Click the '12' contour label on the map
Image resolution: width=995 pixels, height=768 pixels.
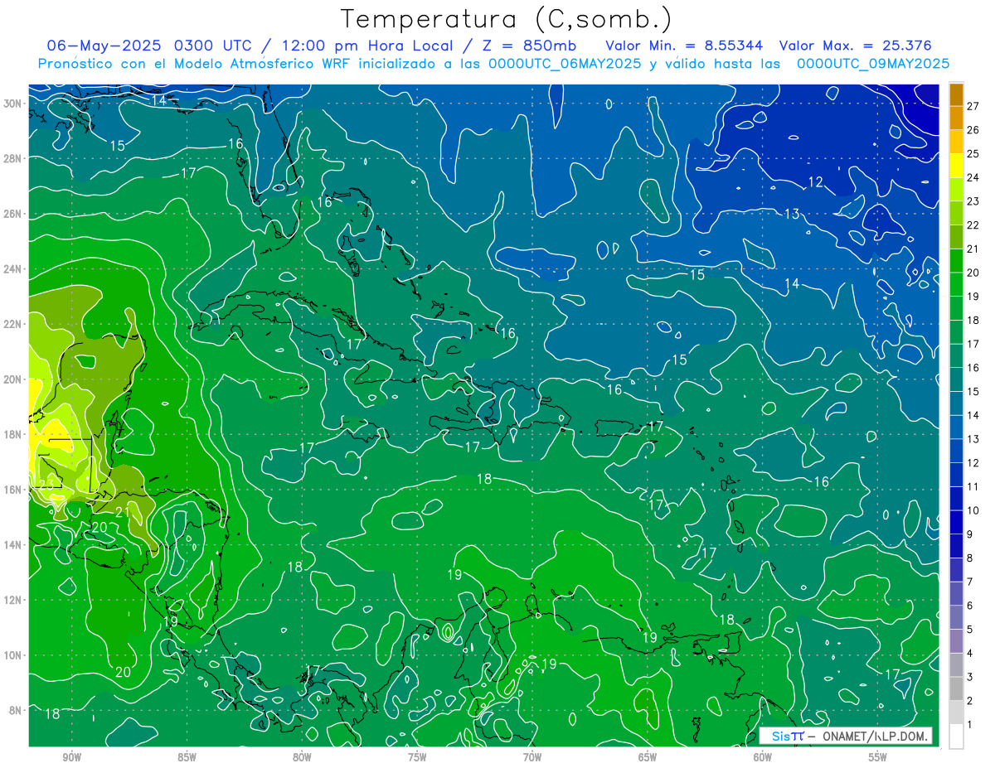(816, 182)
